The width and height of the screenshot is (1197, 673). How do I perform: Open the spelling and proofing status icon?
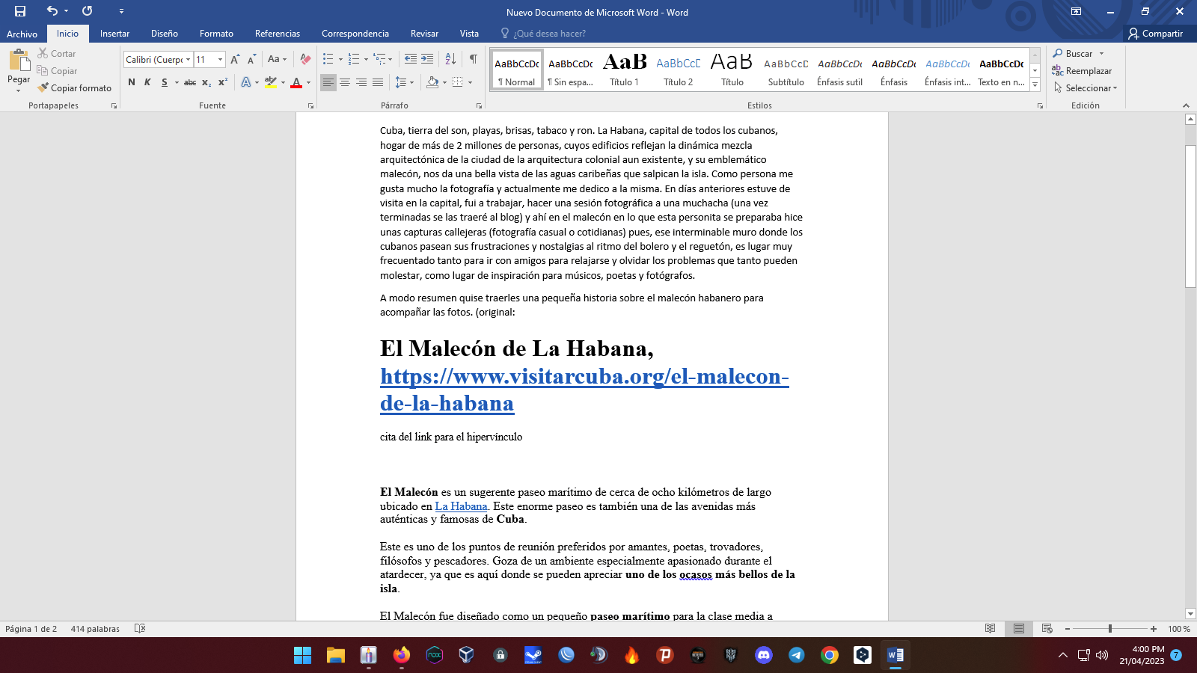(140, 629)
